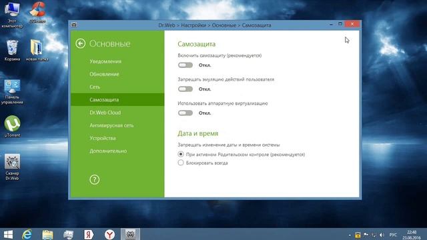Open CCleaner desktop shortcut

coord(37,12)
